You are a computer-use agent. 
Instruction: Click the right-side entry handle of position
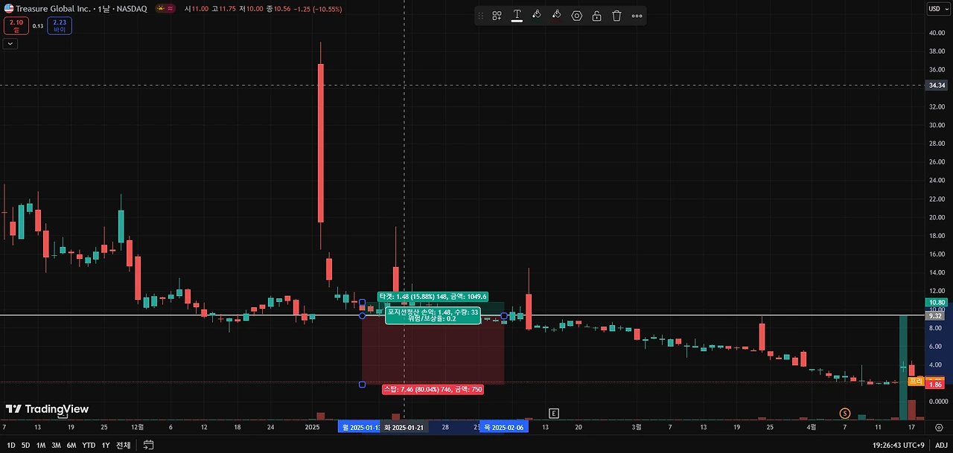pos(504,316)
